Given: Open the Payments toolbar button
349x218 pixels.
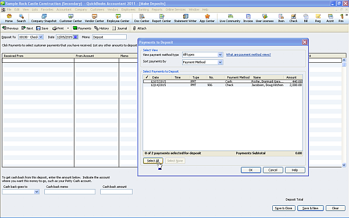Looking at the screenshot, I should [x=82, y=28].
